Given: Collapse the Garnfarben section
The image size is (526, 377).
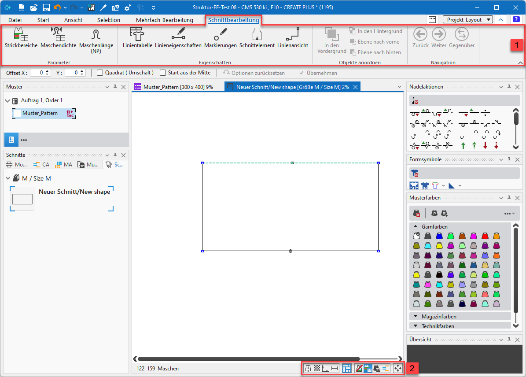Looking at the screenshot, I should 415,227.
